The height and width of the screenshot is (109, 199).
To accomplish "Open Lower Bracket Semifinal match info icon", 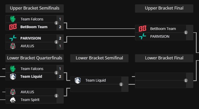I will pyautogui.click(x=121, y=84).
